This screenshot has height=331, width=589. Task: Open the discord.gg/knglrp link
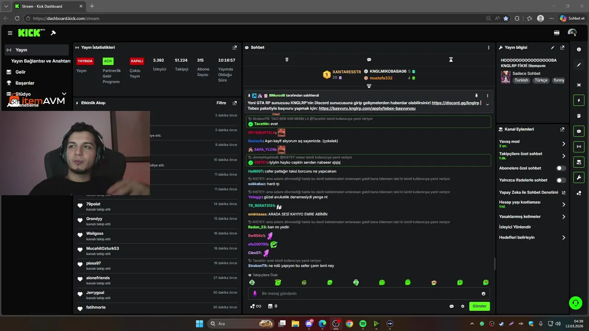click(455, 103)
